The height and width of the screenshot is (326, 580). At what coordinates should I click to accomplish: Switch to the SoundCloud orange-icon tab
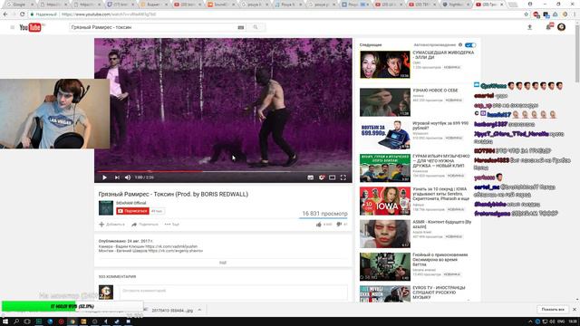click(220, 5)
